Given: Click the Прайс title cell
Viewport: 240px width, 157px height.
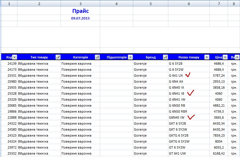Looking at the screenshot, I should (80, 11).
